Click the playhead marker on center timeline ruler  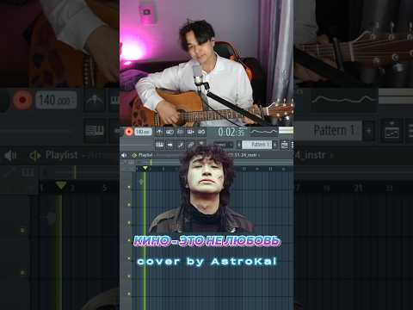coord(145,168)
